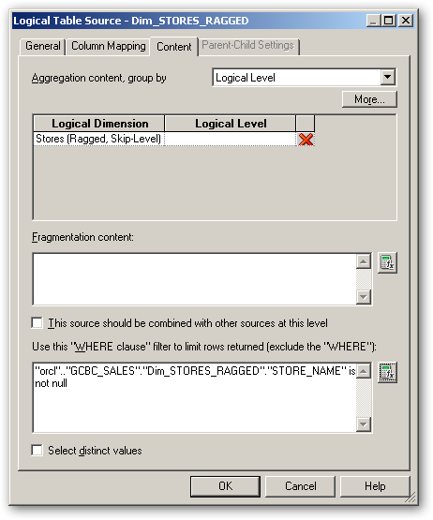Click the fragmentation content scroll down arrow
Viewport: 433px width, 520px height.
click(x=364, y=297)
